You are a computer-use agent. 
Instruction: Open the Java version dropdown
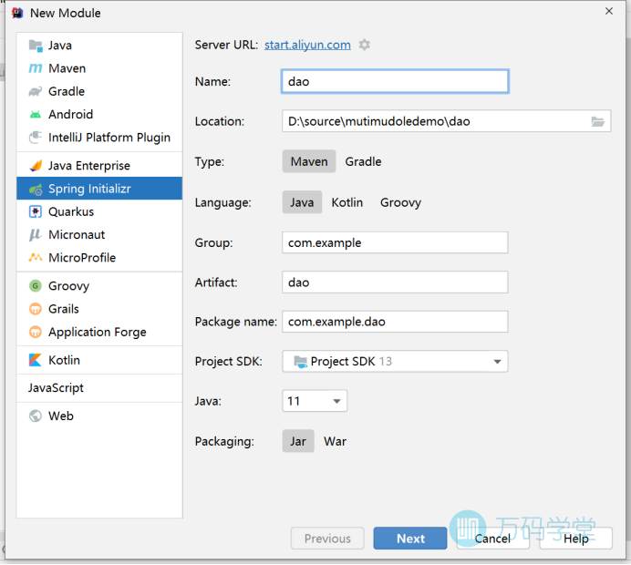click(315, 401)
